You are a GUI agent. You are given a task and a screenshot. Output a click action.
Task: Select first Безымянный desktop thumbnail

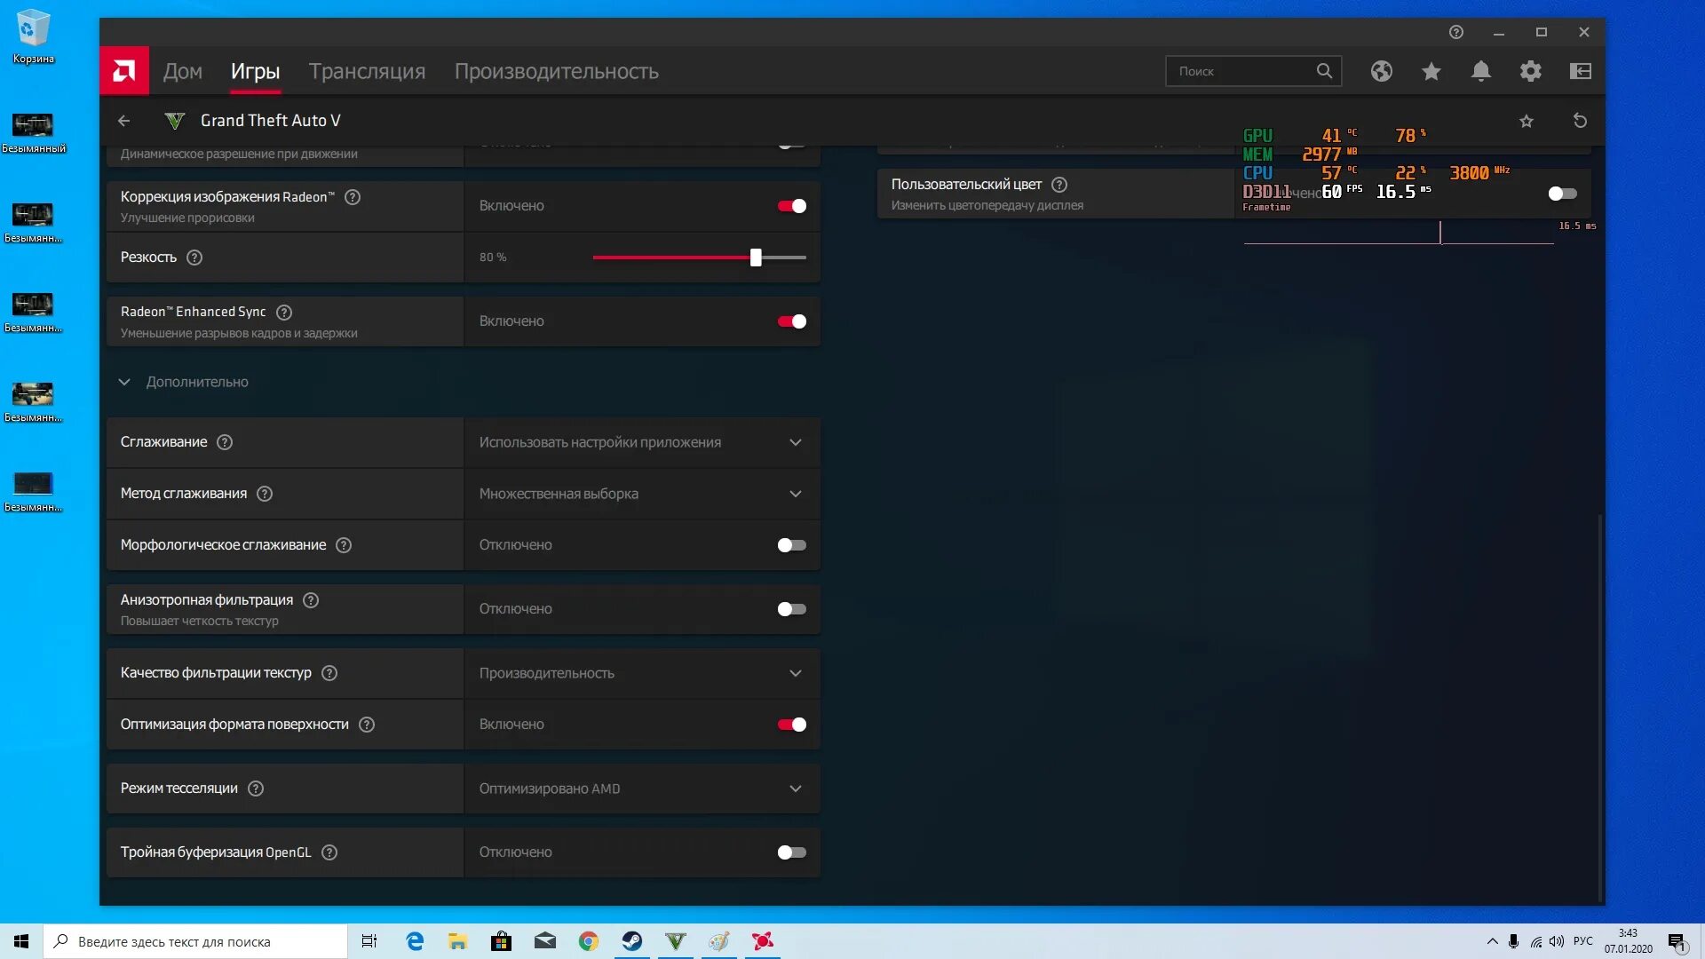point(33,132)
